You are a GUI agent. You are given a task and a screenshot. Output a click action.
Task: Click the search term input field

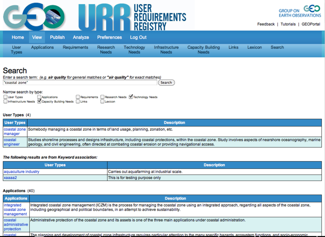click(x=80, y=82)
